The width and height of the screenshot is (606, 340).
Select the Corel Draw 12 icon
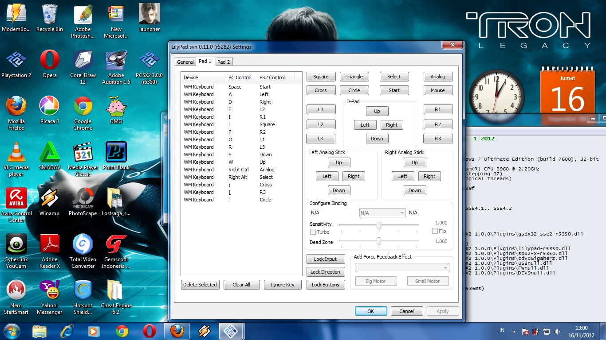click(x=83, y=67)
